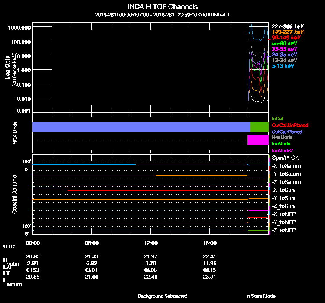Click the INCA H TOF Channels title
Screen dimensions: 325x303
162,7
